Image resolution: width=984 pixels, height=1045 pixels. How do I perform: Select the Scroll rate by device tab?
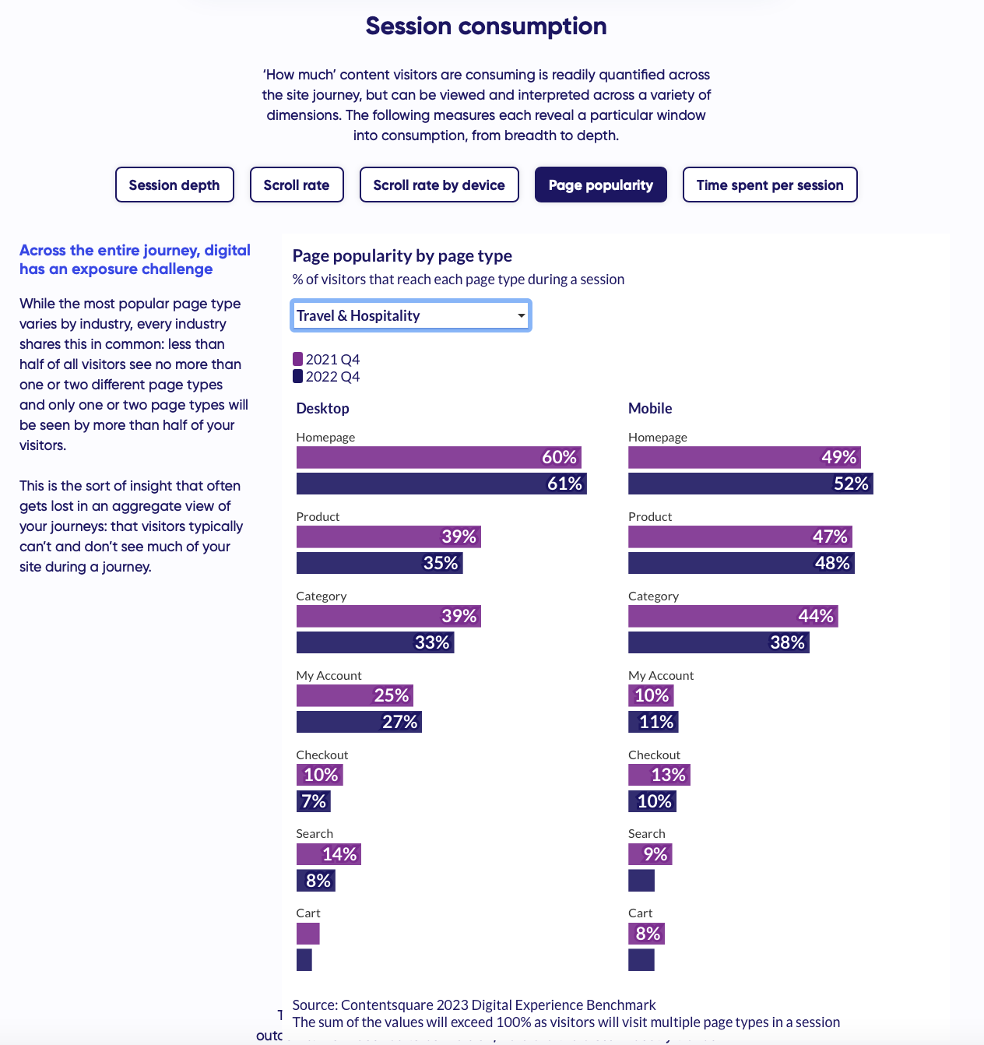click(439, 185)
